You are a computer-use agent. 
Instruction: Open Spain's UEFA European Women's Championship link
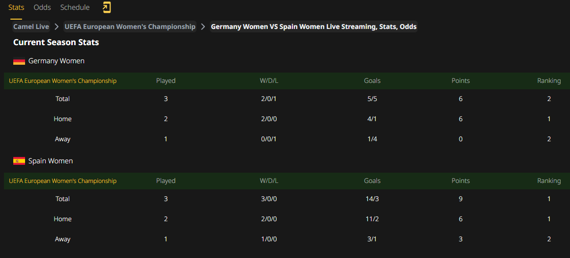(x=62, y=181)
